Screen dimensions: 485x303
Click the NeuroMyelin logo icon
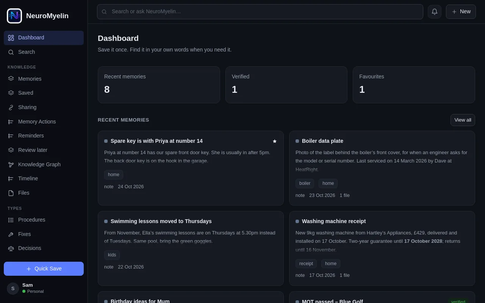coord(14,16)
